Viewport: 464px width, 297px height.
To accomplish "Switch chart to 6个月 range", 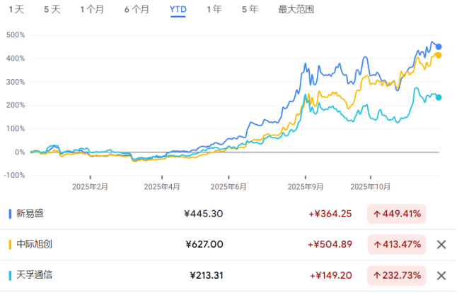I will click(x=136, y=10).
